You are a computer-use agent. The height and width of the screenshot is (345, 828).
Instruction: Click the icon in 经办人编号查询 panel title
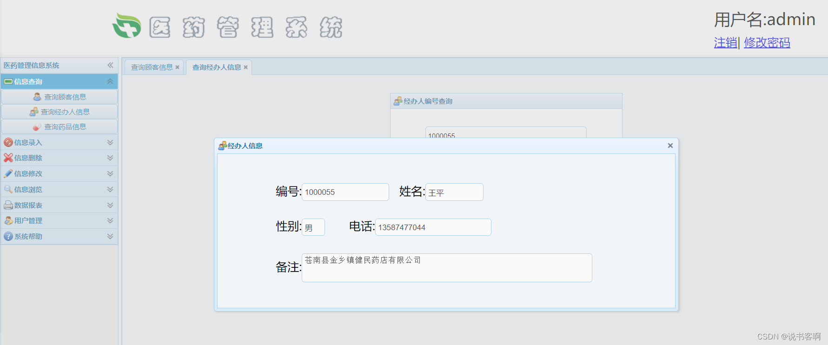point(398,101)
